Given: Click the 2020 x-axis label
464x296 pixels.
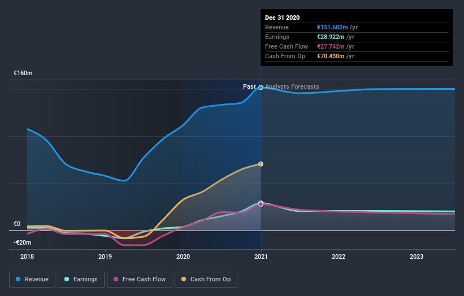Looking at the screenshot, I should pos(183,256).
